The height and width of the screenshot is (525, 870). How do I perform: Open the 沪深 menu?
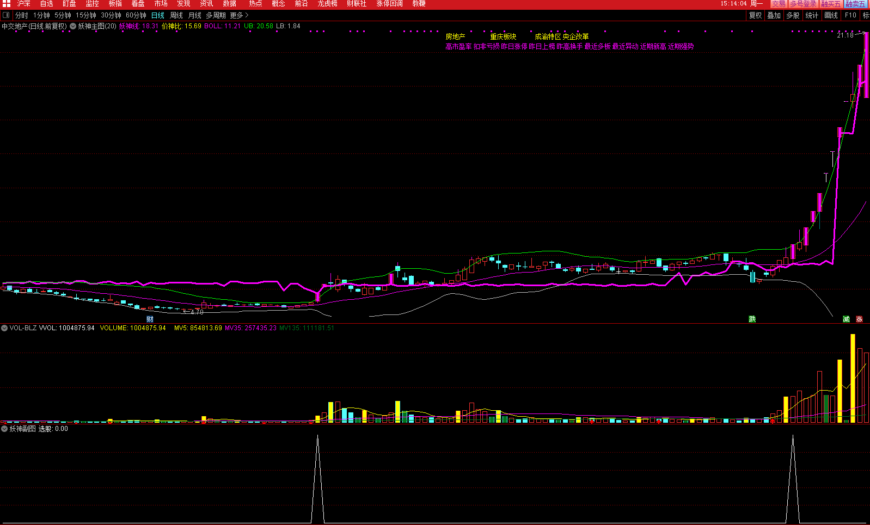pos(24,4)
